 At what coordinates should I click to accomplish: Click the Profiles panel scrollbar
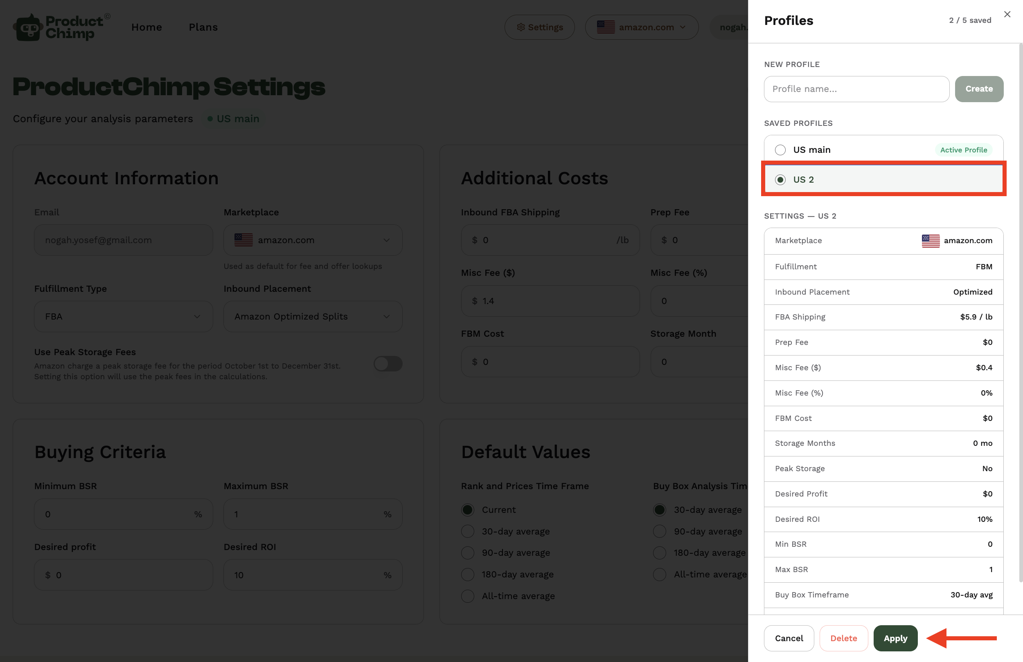(x=1021, y=313)
